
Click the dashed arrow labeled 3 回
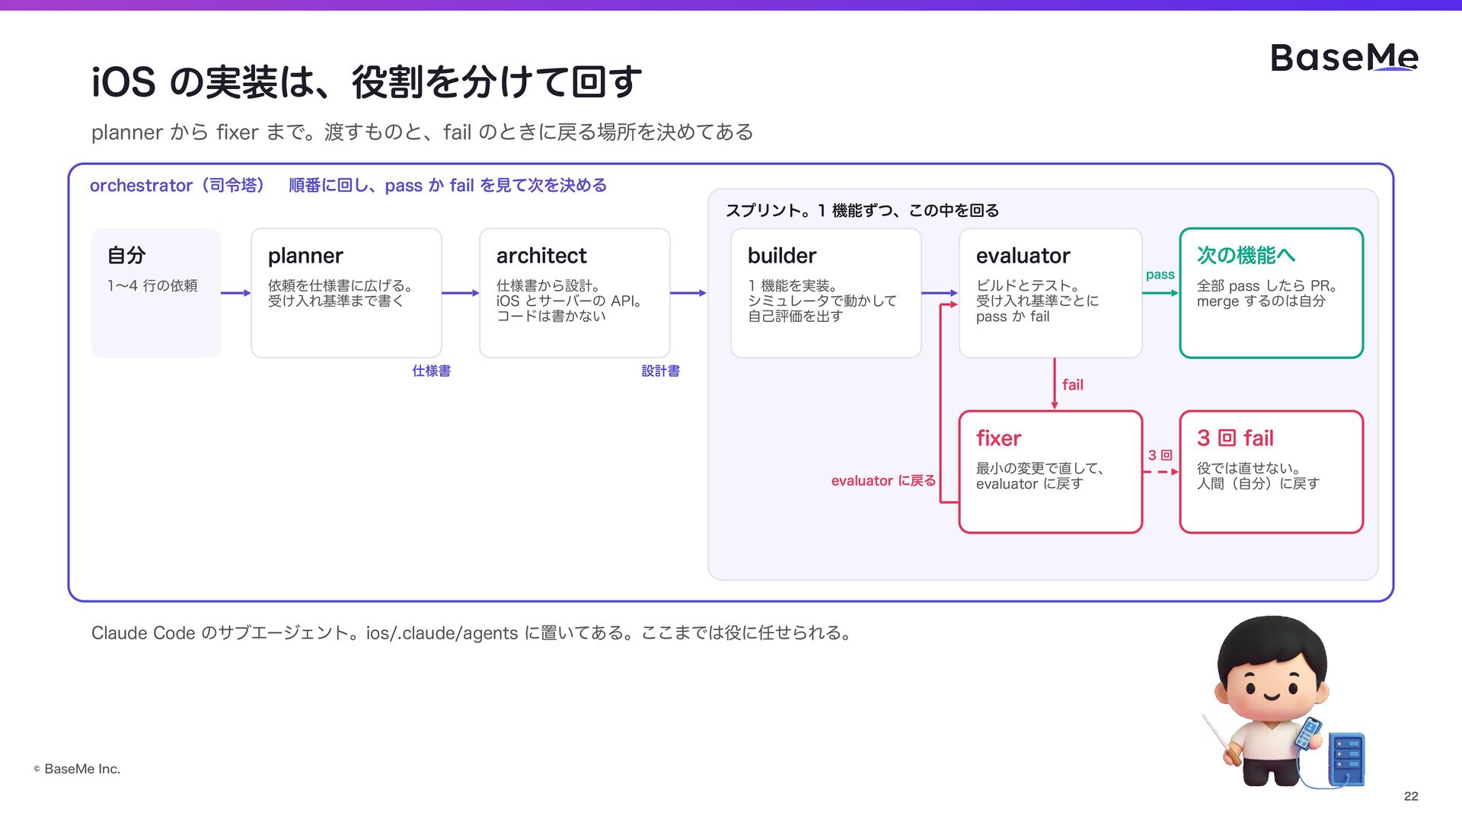[x=1160, y=472]
